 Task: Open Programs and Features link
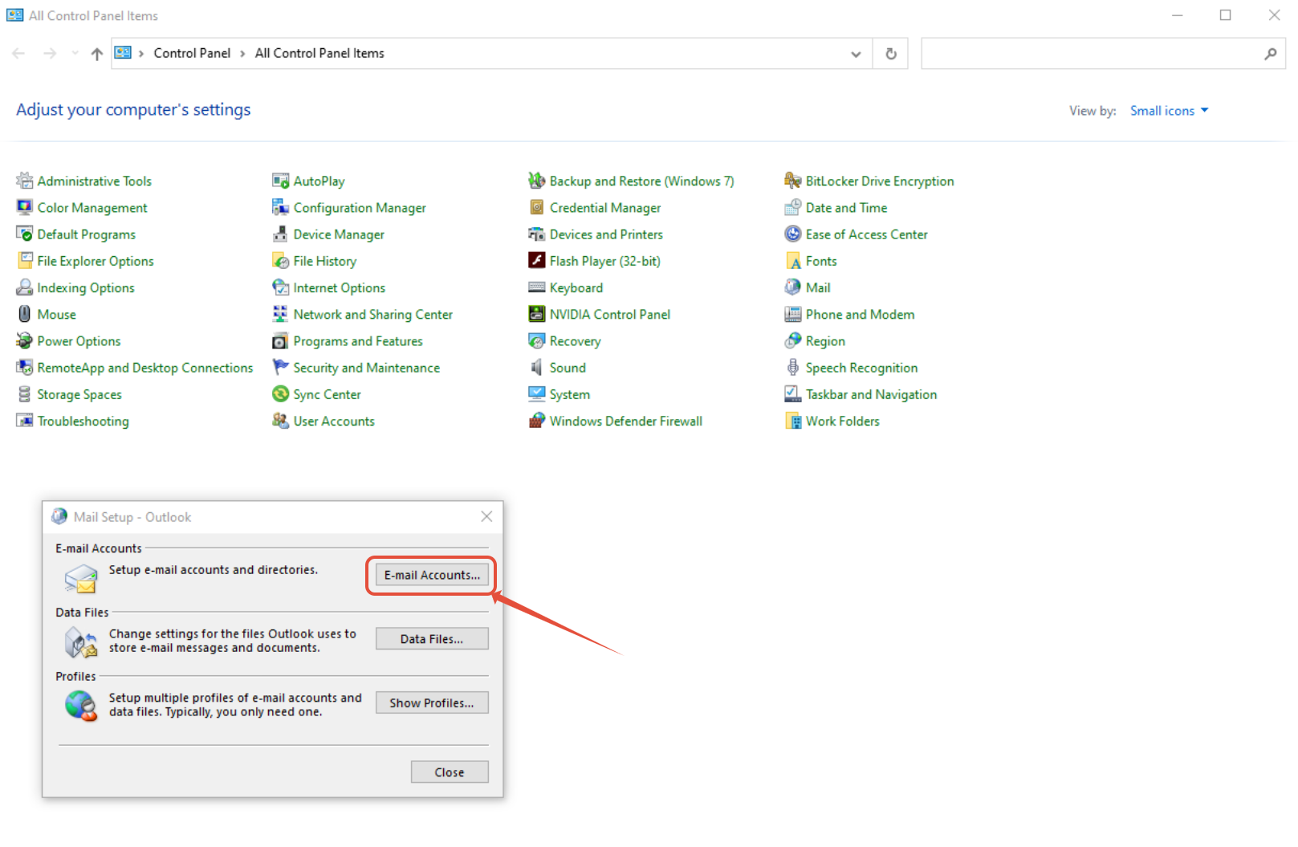coord(358,341)
